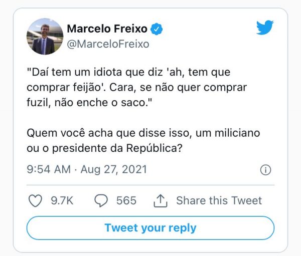Click the Marcelo Freixo display name
Image resolution: width=301 pixels, height=256 pixels.
point(107,30)
